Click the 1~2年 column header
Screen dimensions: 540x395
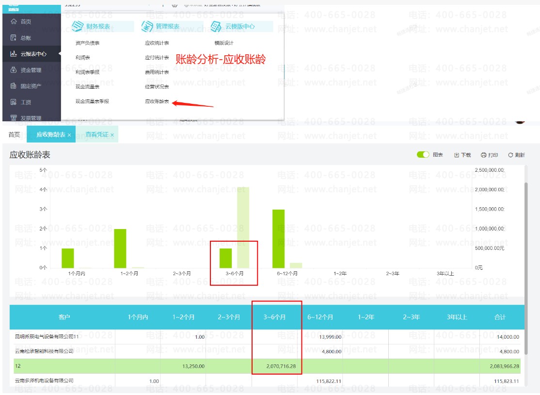point(366,317)
